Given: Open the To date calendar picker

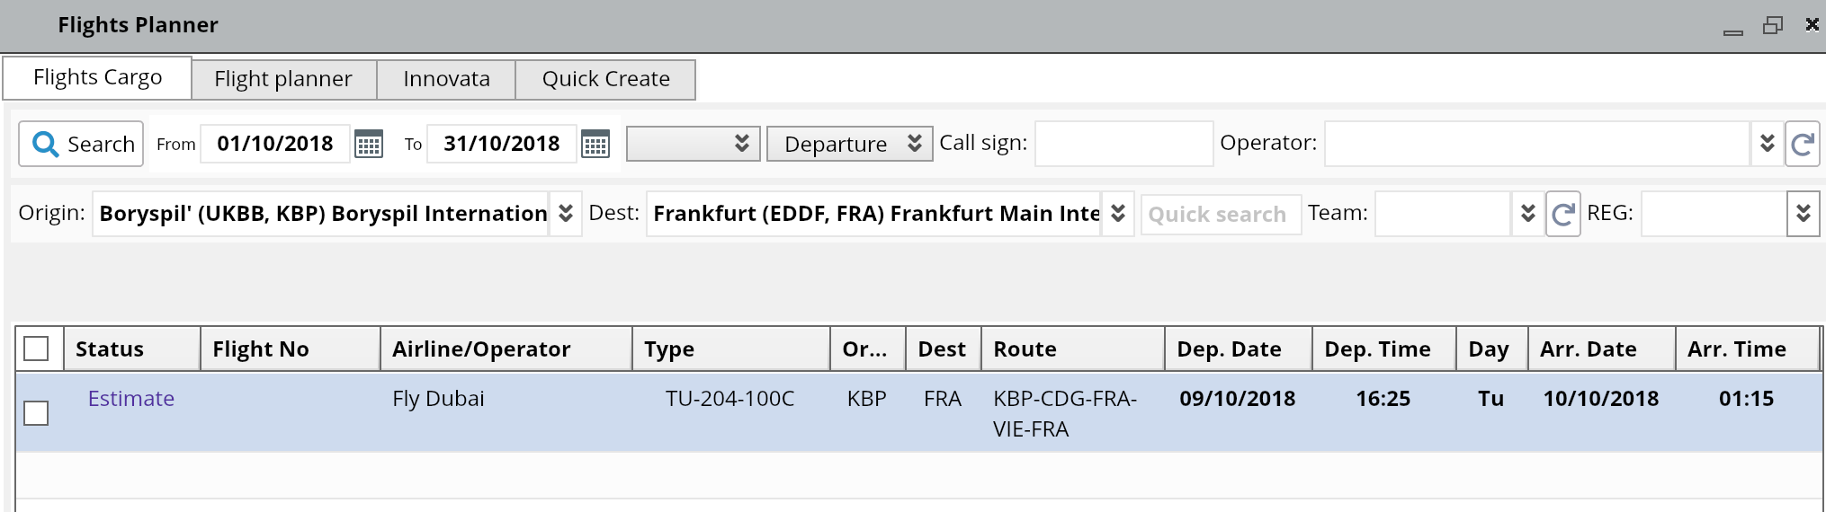Looking at the screenshot, I should click(x=595, y=144).
